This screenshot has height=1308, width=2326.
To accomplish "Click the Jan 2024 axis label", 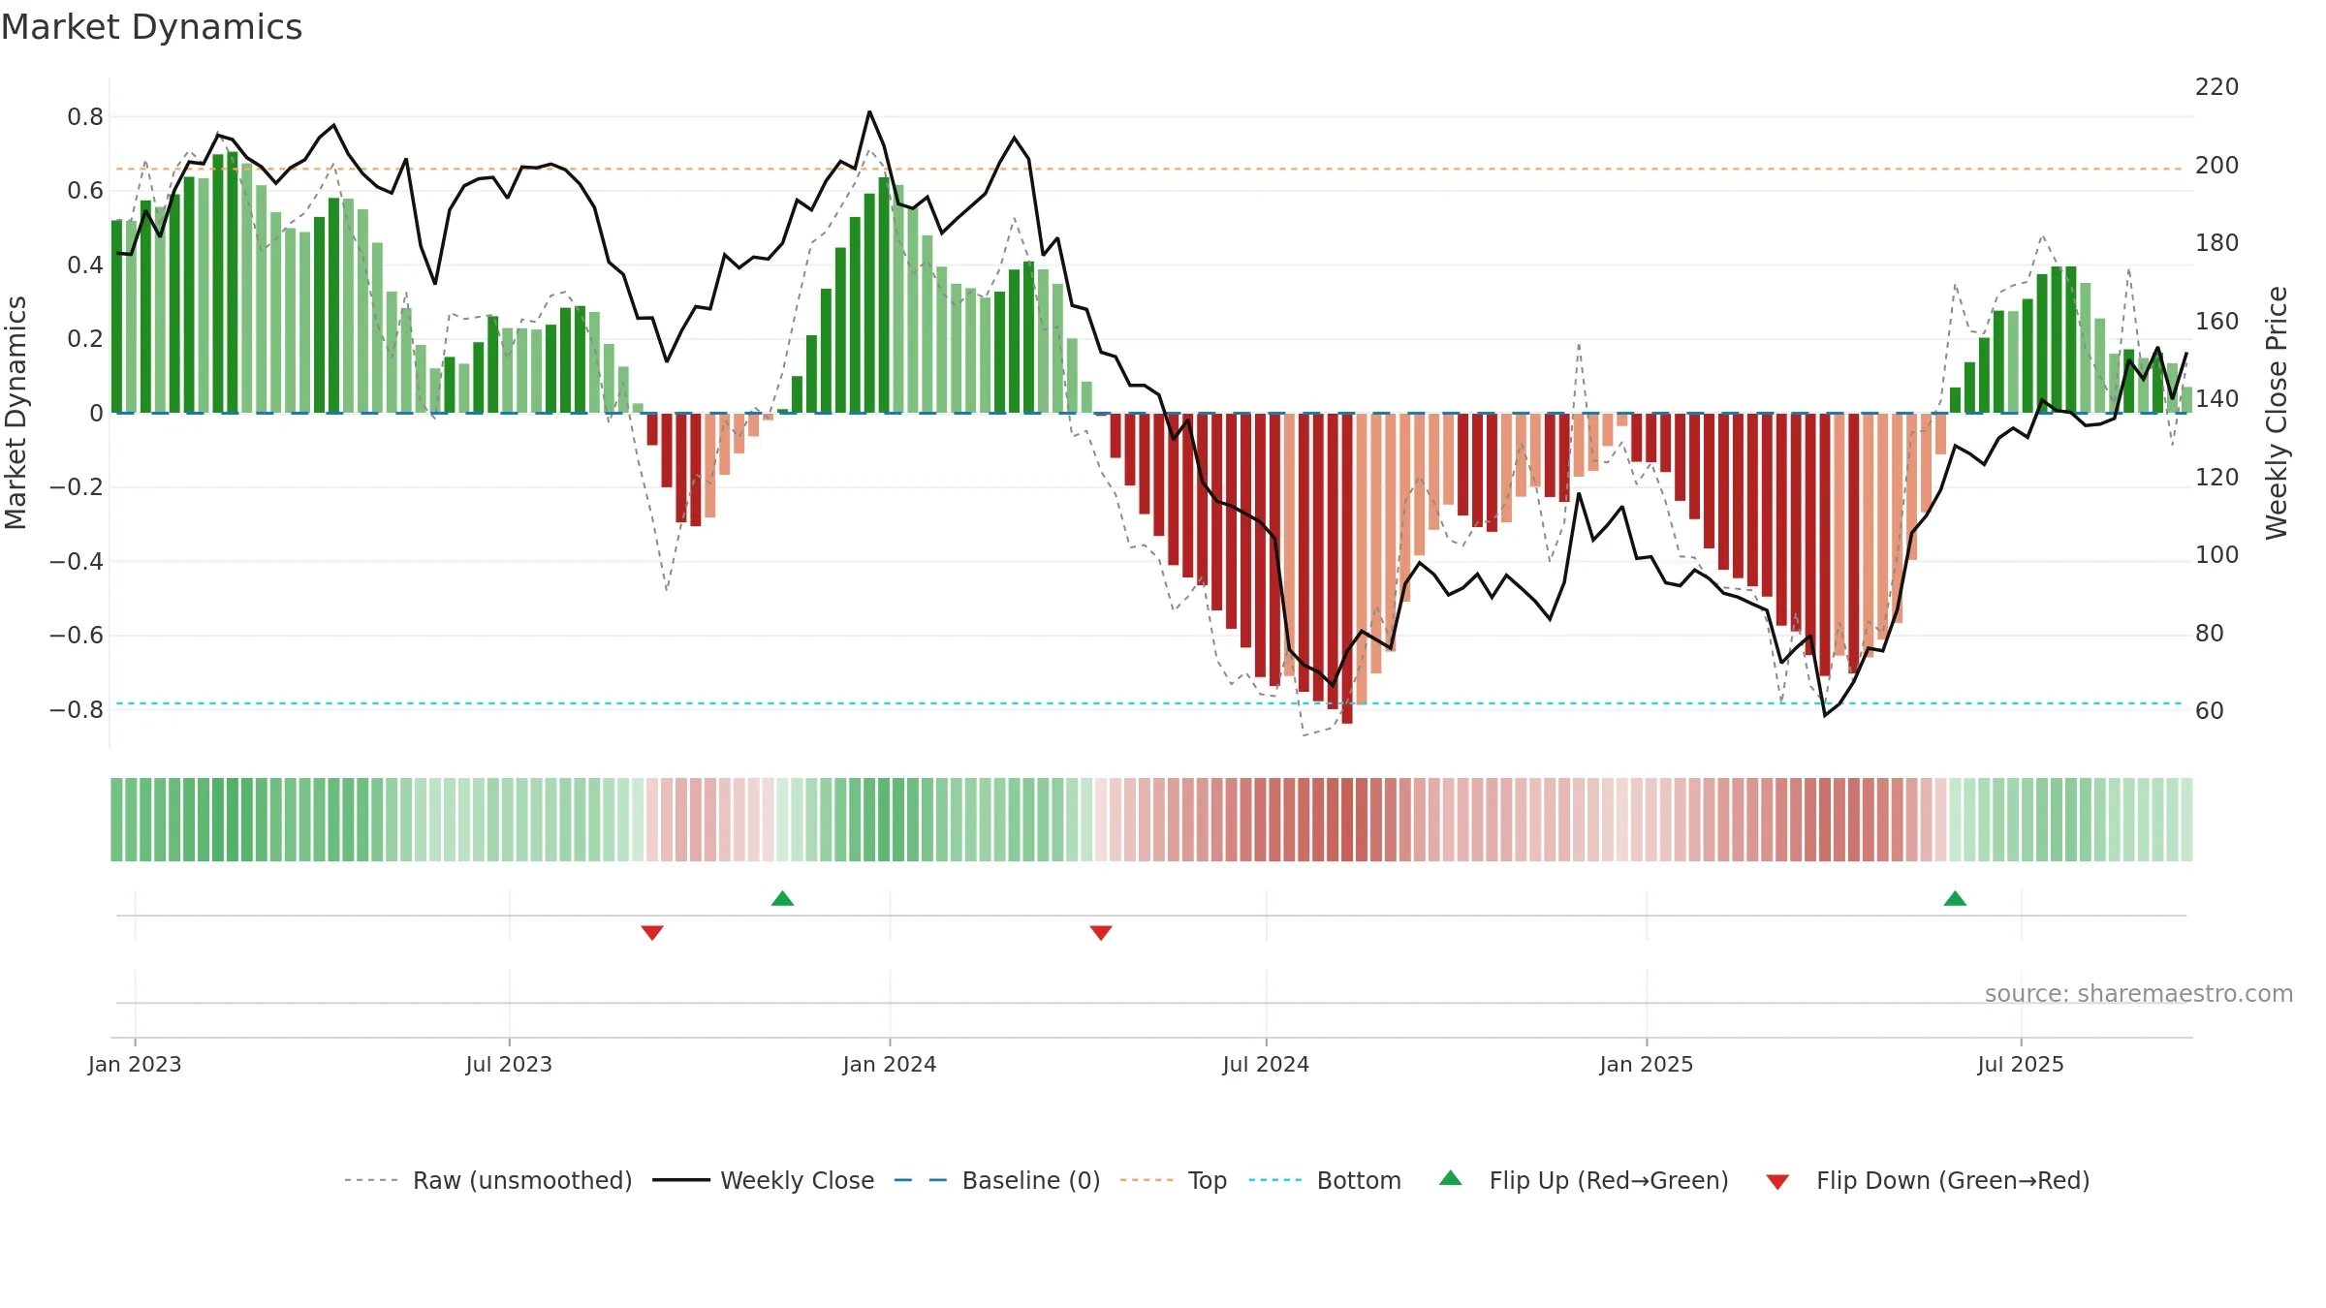I will [x=890, y=1064].
